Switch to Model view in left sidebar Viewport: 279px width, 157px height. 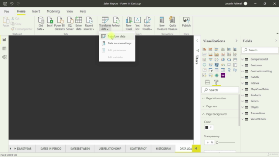(4, 57)
